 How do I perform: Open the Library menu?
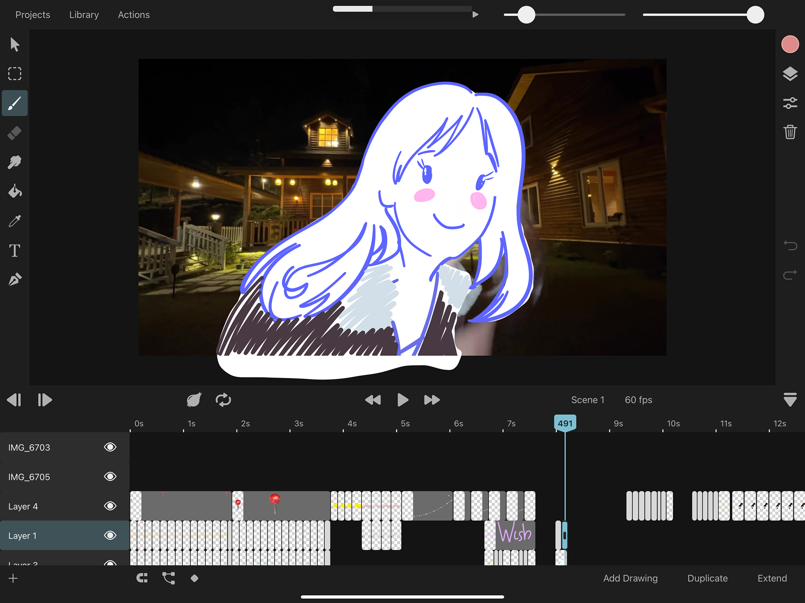[84, 15]
